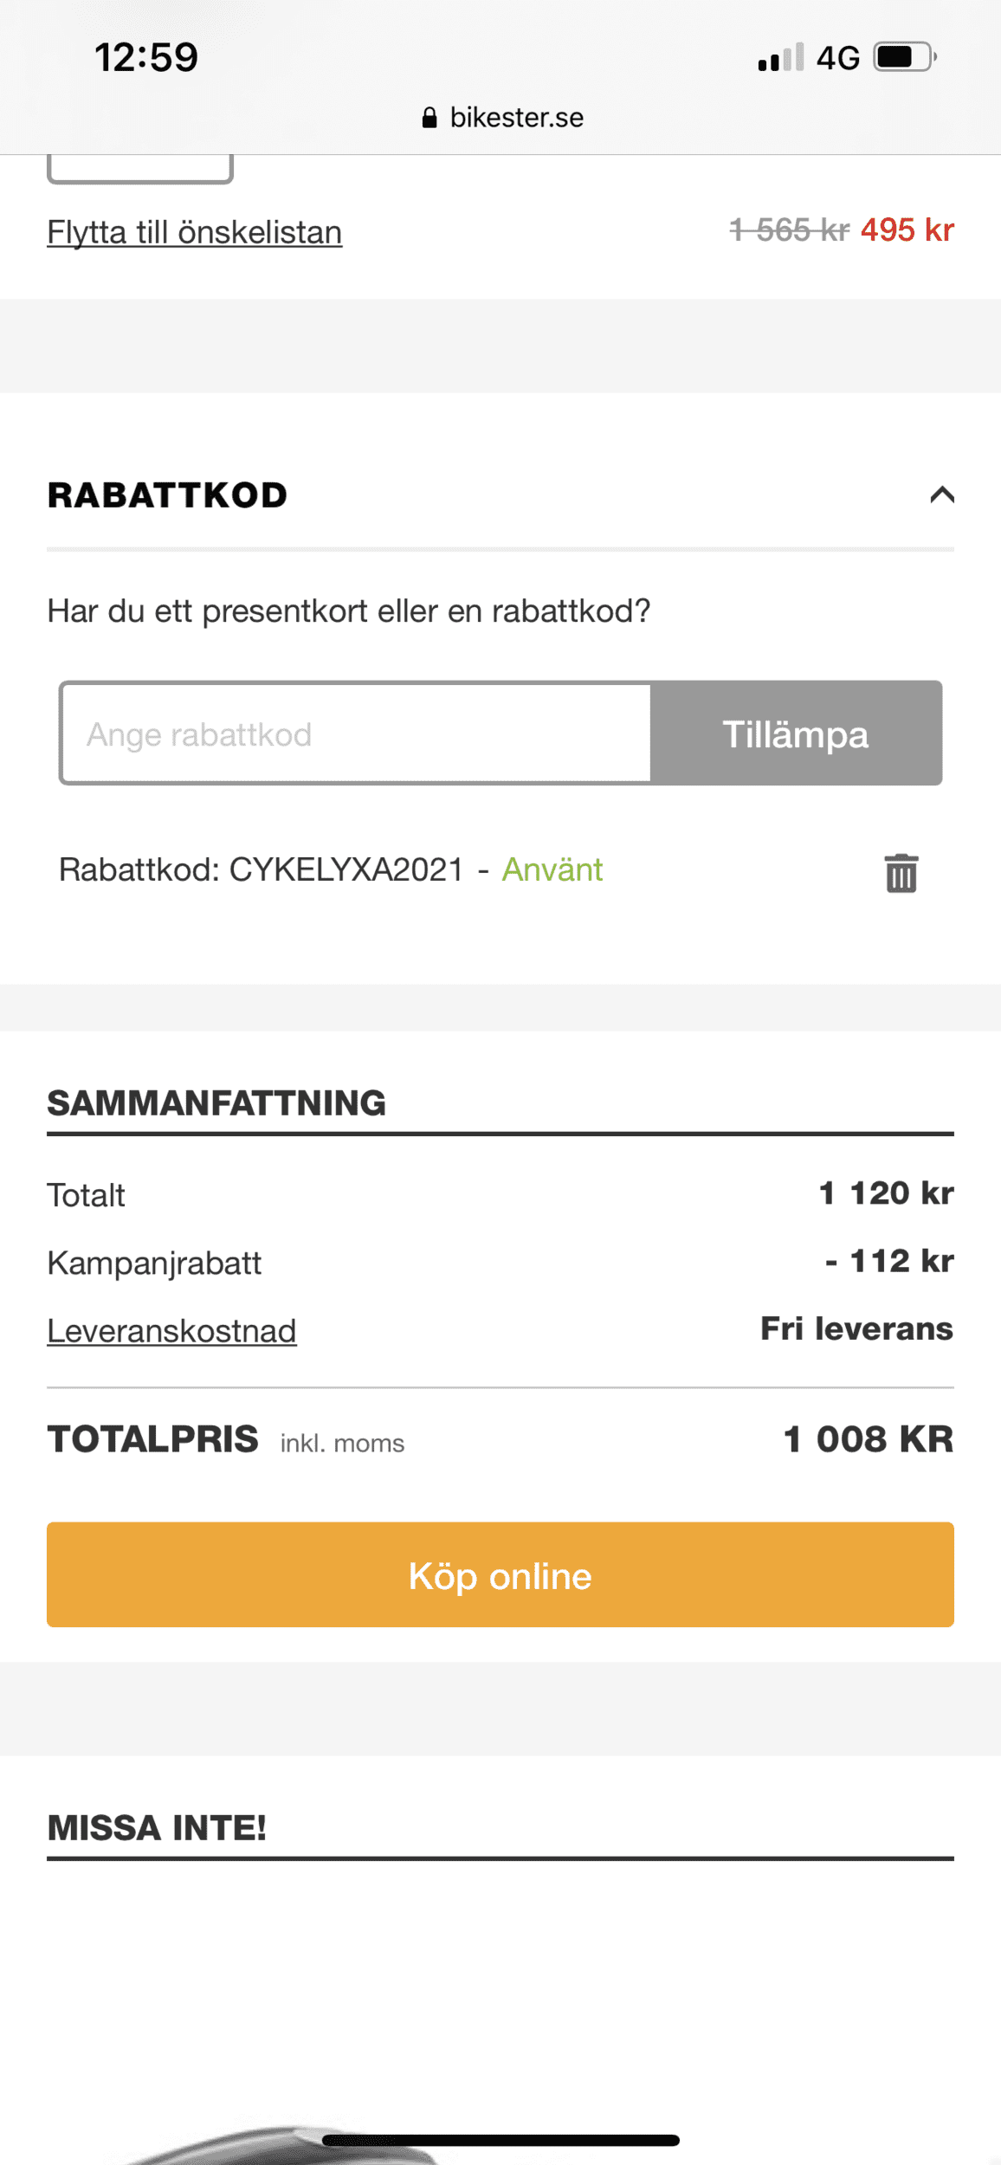The height and width of the screenshot is (2165, 1001).
Task: Open 'Flytta till önskelistan' link
Action: point(195,232)
